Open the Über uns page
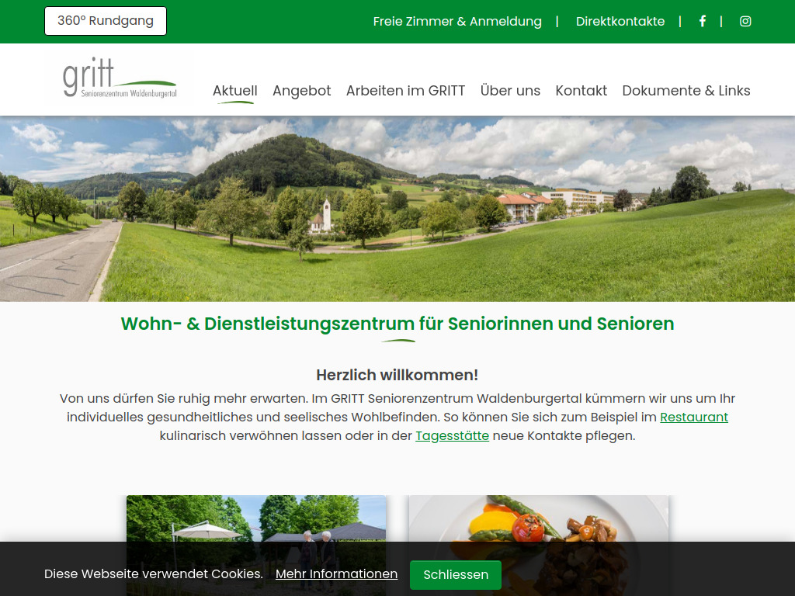The height and width of the screenshot is (596, 795). point(510,90)
